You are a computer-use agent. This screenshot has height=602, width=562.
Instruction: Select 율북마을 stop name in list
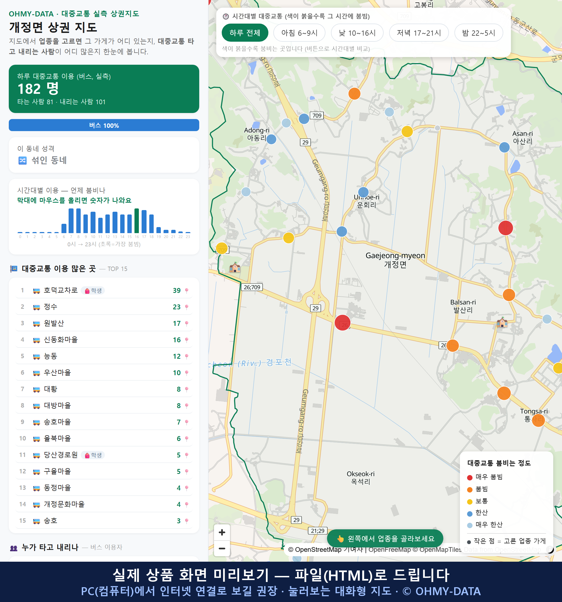pos(57,439)
